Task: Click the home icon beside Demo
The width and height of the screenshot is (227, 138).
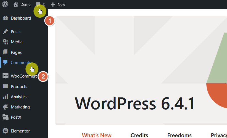Action: (16, 4)
